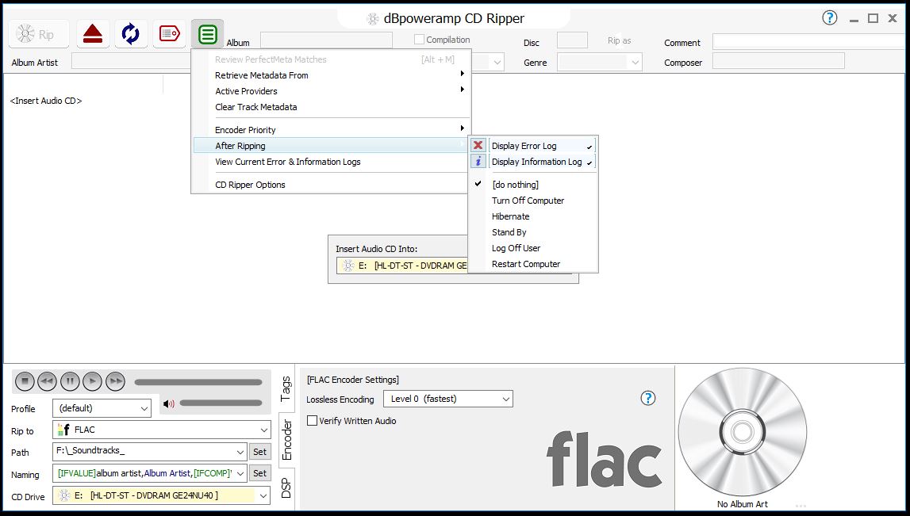Image resolution: width=910 pixels, height=516 pixels.
Task: Expand the Profile dropdown
Action: click(102, 408)
